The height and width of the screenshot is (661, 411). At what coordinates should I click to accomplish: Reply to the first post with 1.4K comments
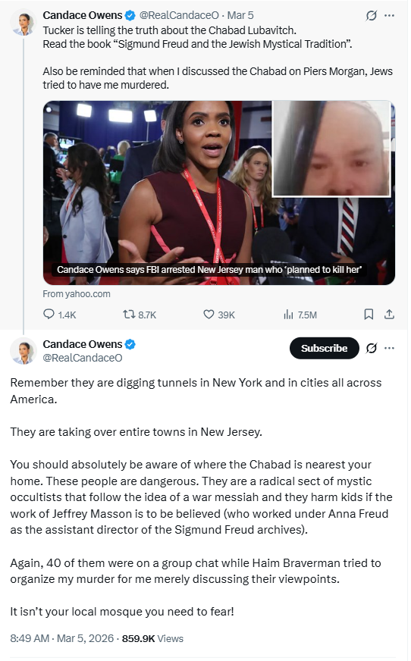coord(59,315)
